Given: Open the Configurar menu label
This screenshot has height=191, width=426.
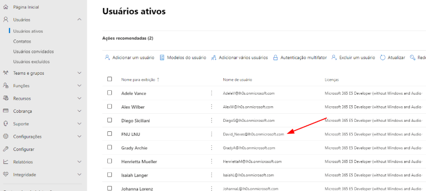Looking at the screenshot, I should pyautogui.click(x=24, y=149).
